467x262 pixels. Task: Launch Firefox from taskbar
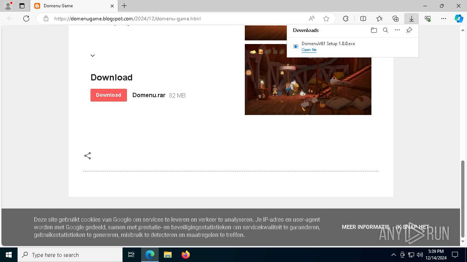(185, 255)
